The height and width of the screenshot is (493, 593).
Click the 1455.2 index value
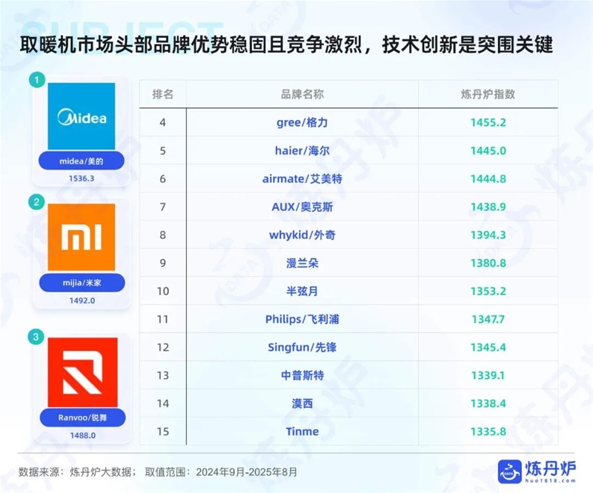click(487, 122)
